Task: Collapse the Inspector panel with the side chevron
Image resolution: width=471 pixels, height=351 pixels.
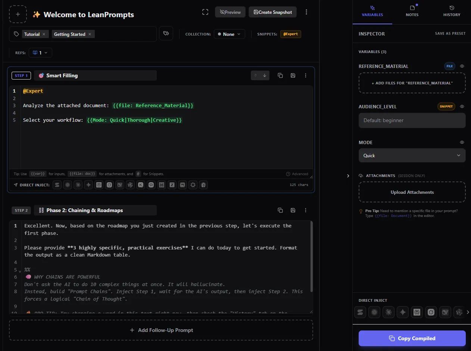Action: tap(348, 175)
